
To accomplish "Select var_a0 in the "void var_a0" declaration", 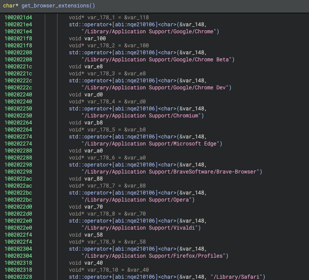I will coord(93,151).
